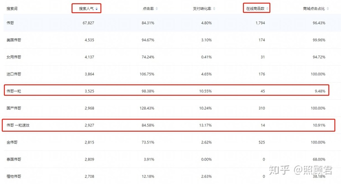This screenshot has width=341, height=184.
Task: Click the 67,827 search popularity value
Action: tap(88, 23)
